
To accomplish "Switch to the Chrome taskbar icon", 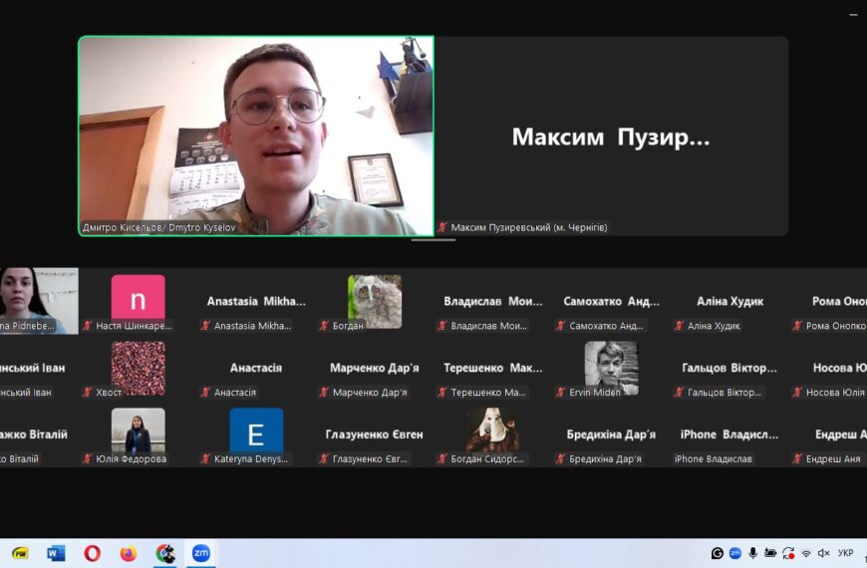I will click(164, 553).
